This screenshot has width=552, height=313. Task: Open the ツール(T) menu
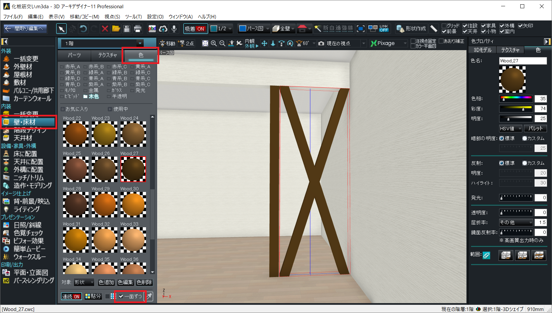[x=133, y=16]
